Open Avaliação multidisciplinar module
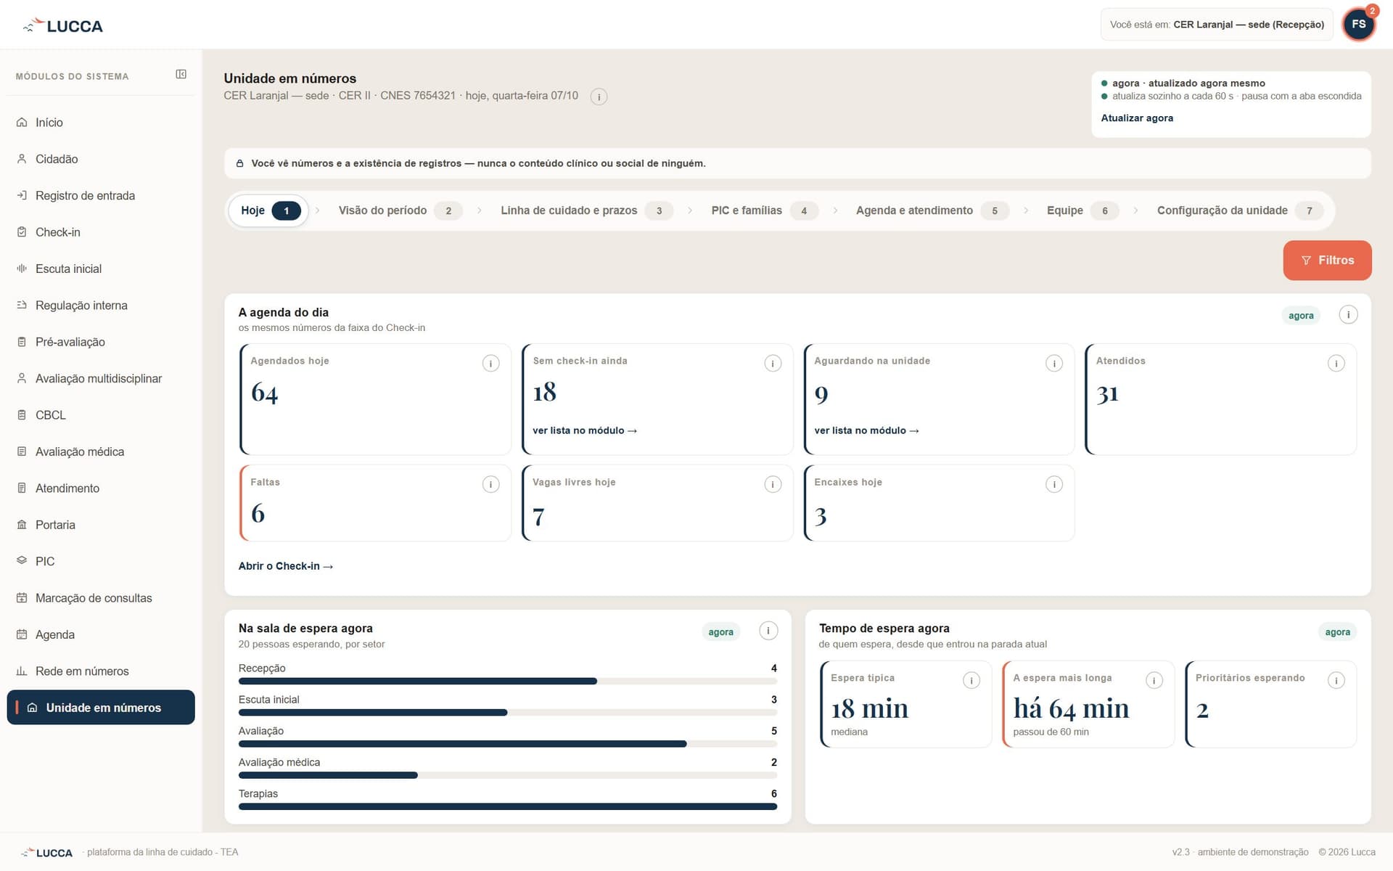Screen dimensions: 1393x871 point(101,379)
